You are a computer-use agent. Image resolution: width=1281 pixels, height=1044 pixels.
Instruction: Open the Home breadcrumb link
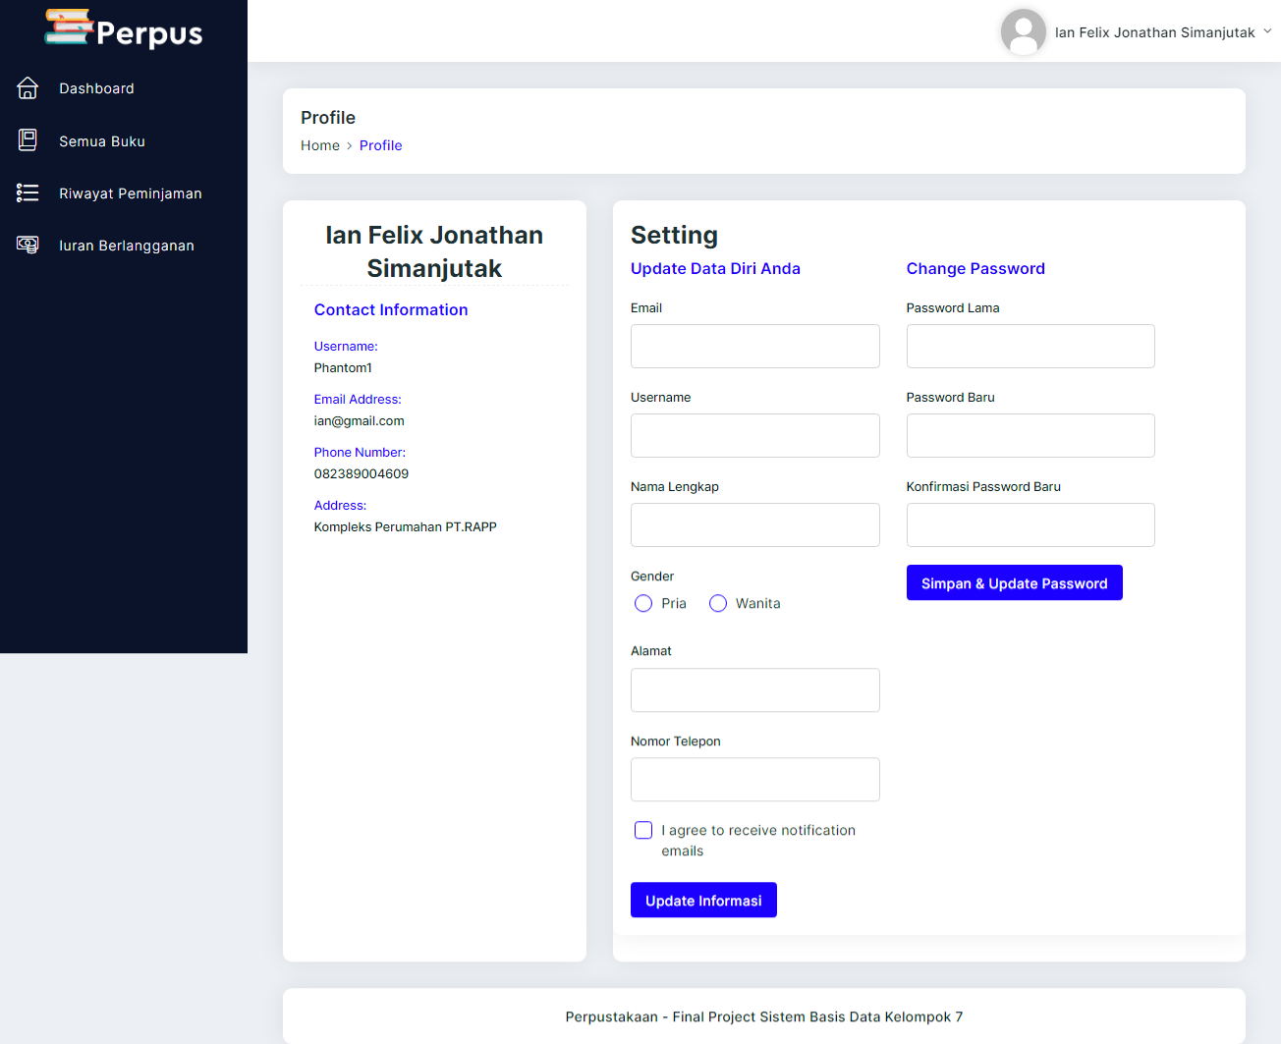[x=320, y=144]
